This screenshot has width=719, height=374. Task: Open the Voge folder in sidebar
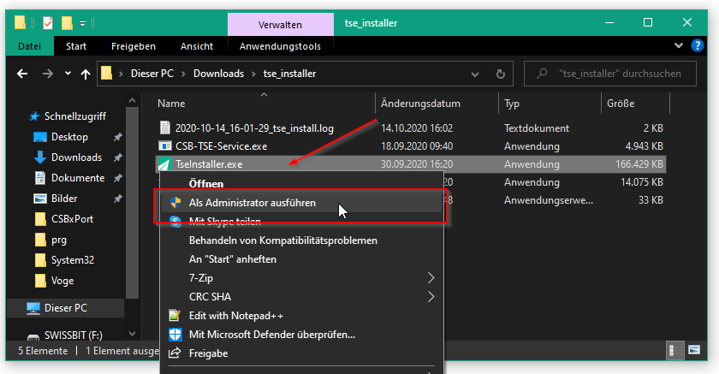tap(62, 281)
